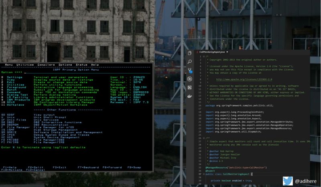Select the IS ISMF function
The width and height of the screenshot is (321, 187).
[8, 130]
